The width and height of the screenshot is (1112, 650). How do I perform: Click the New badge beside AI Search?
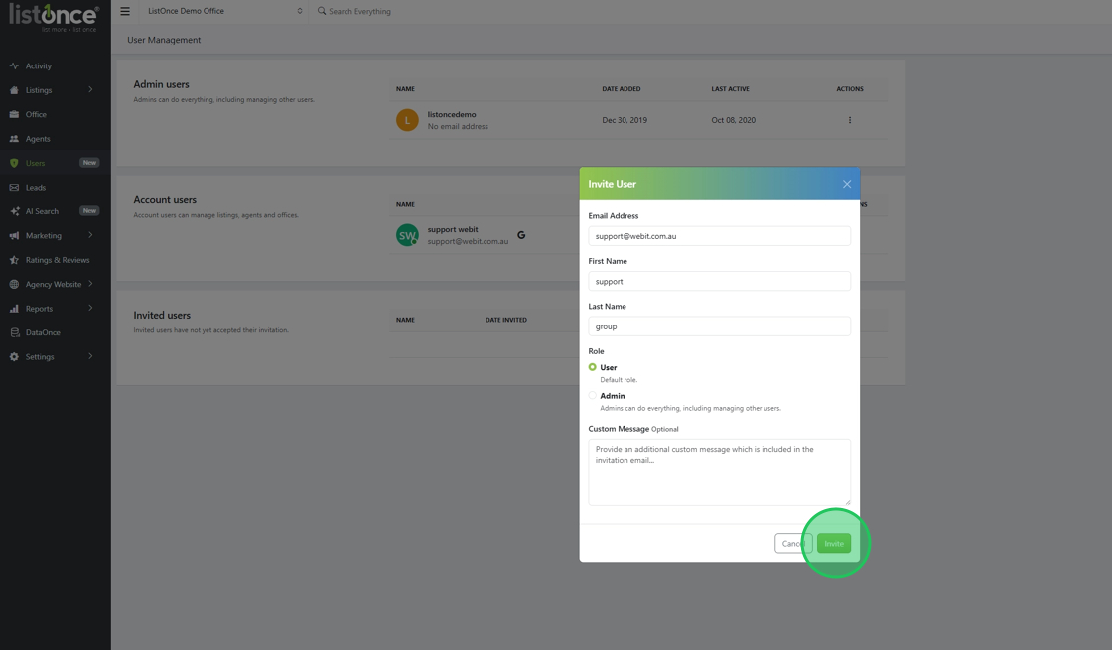click(89, 210)
